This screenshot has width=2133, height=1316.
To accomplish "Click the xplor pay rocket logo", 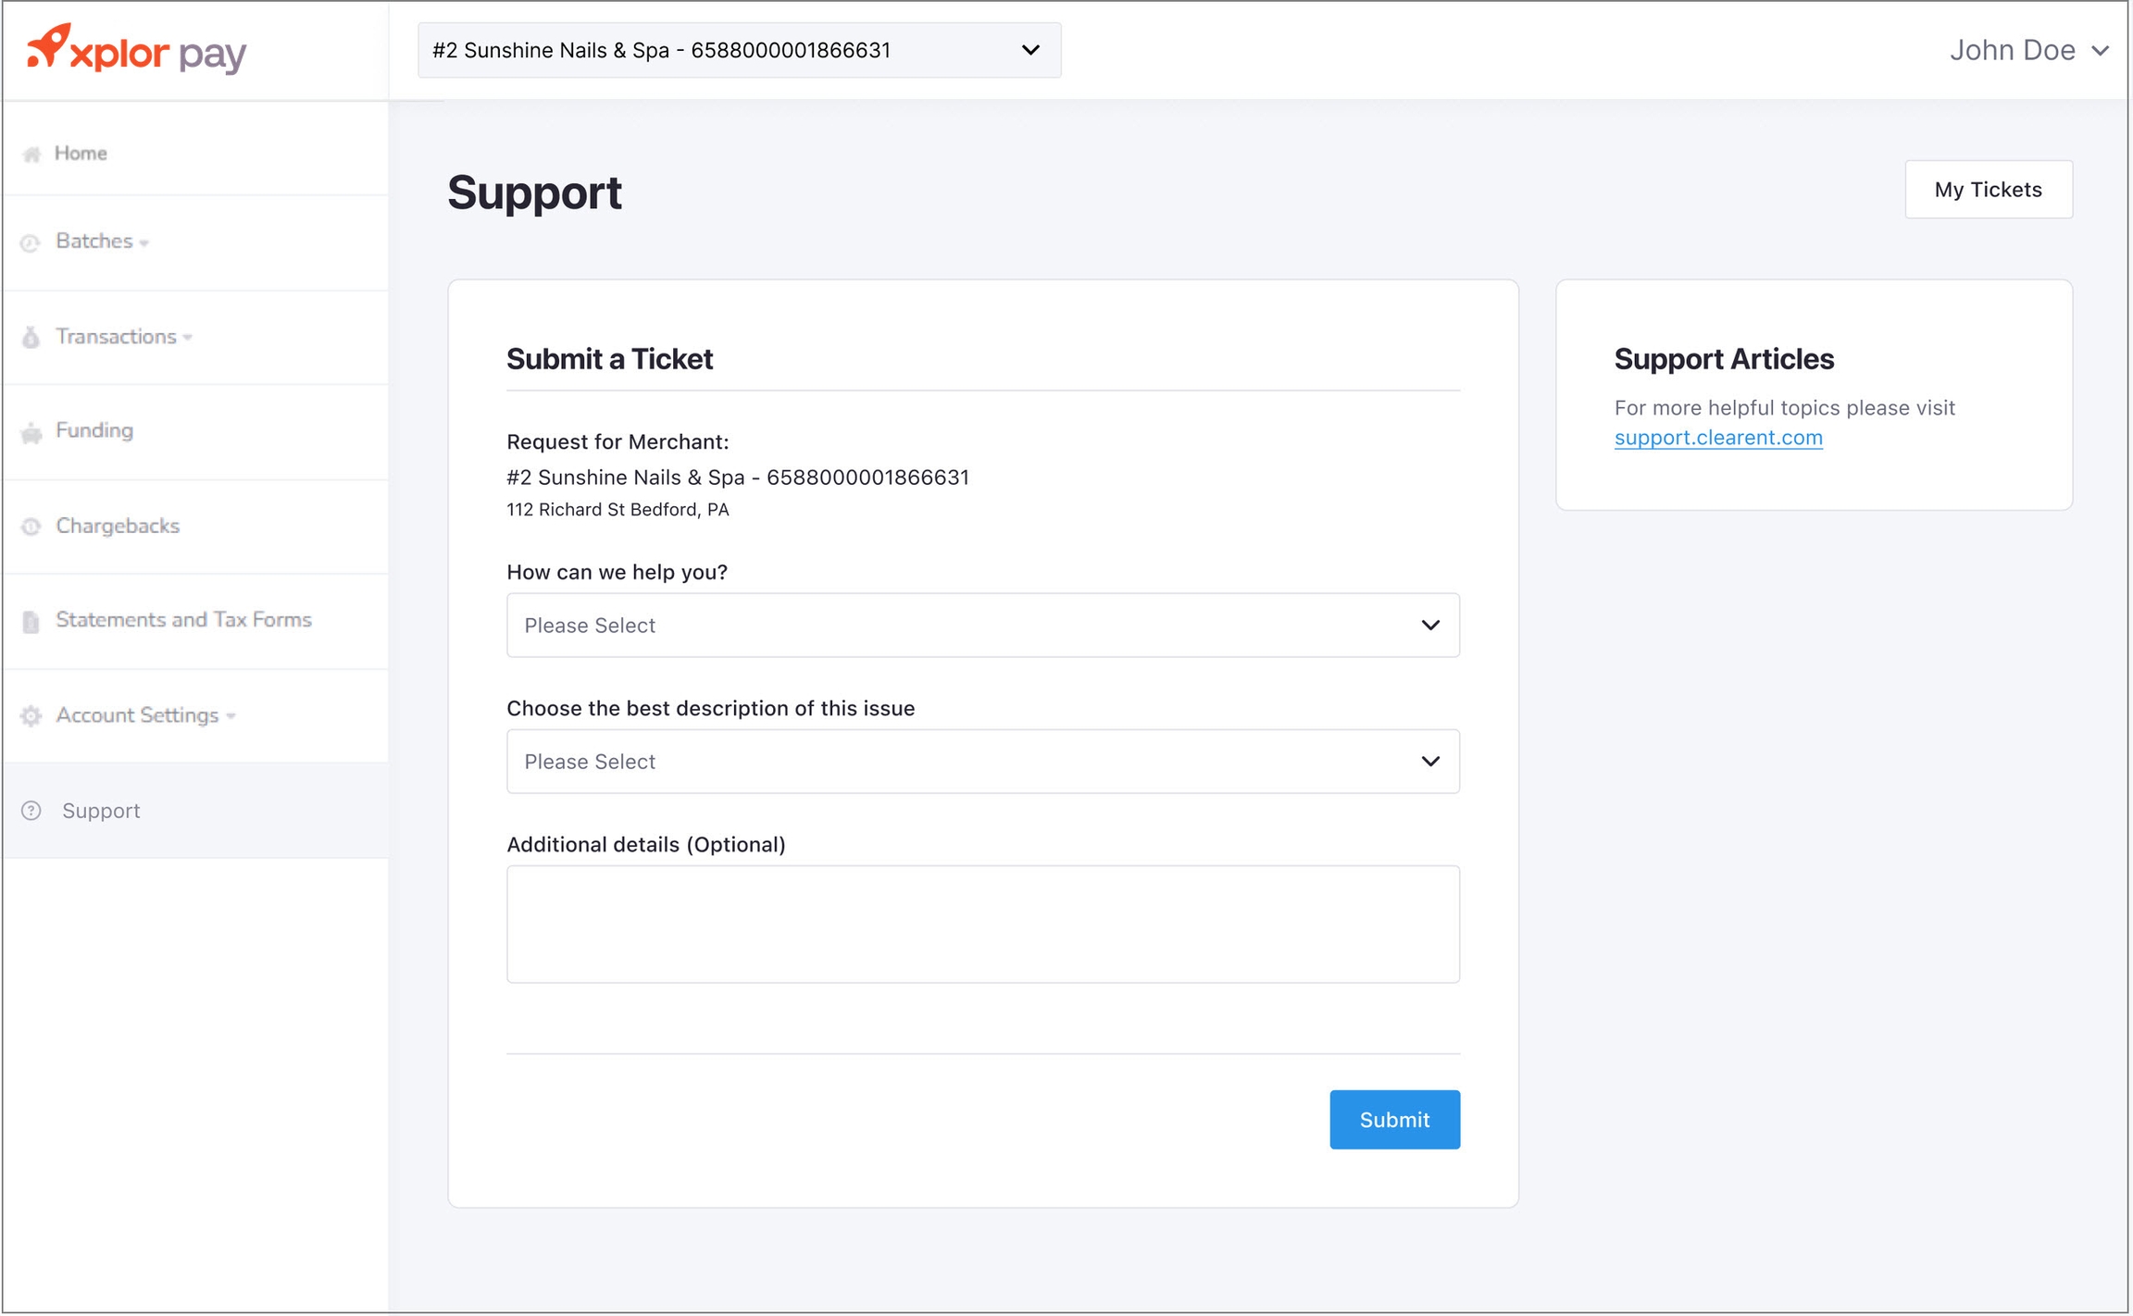I will 48,45.
